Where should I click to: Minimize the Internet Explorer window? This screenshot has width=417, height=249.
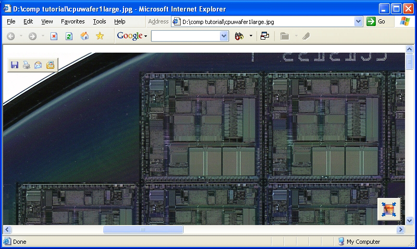(x=384, y=9)
